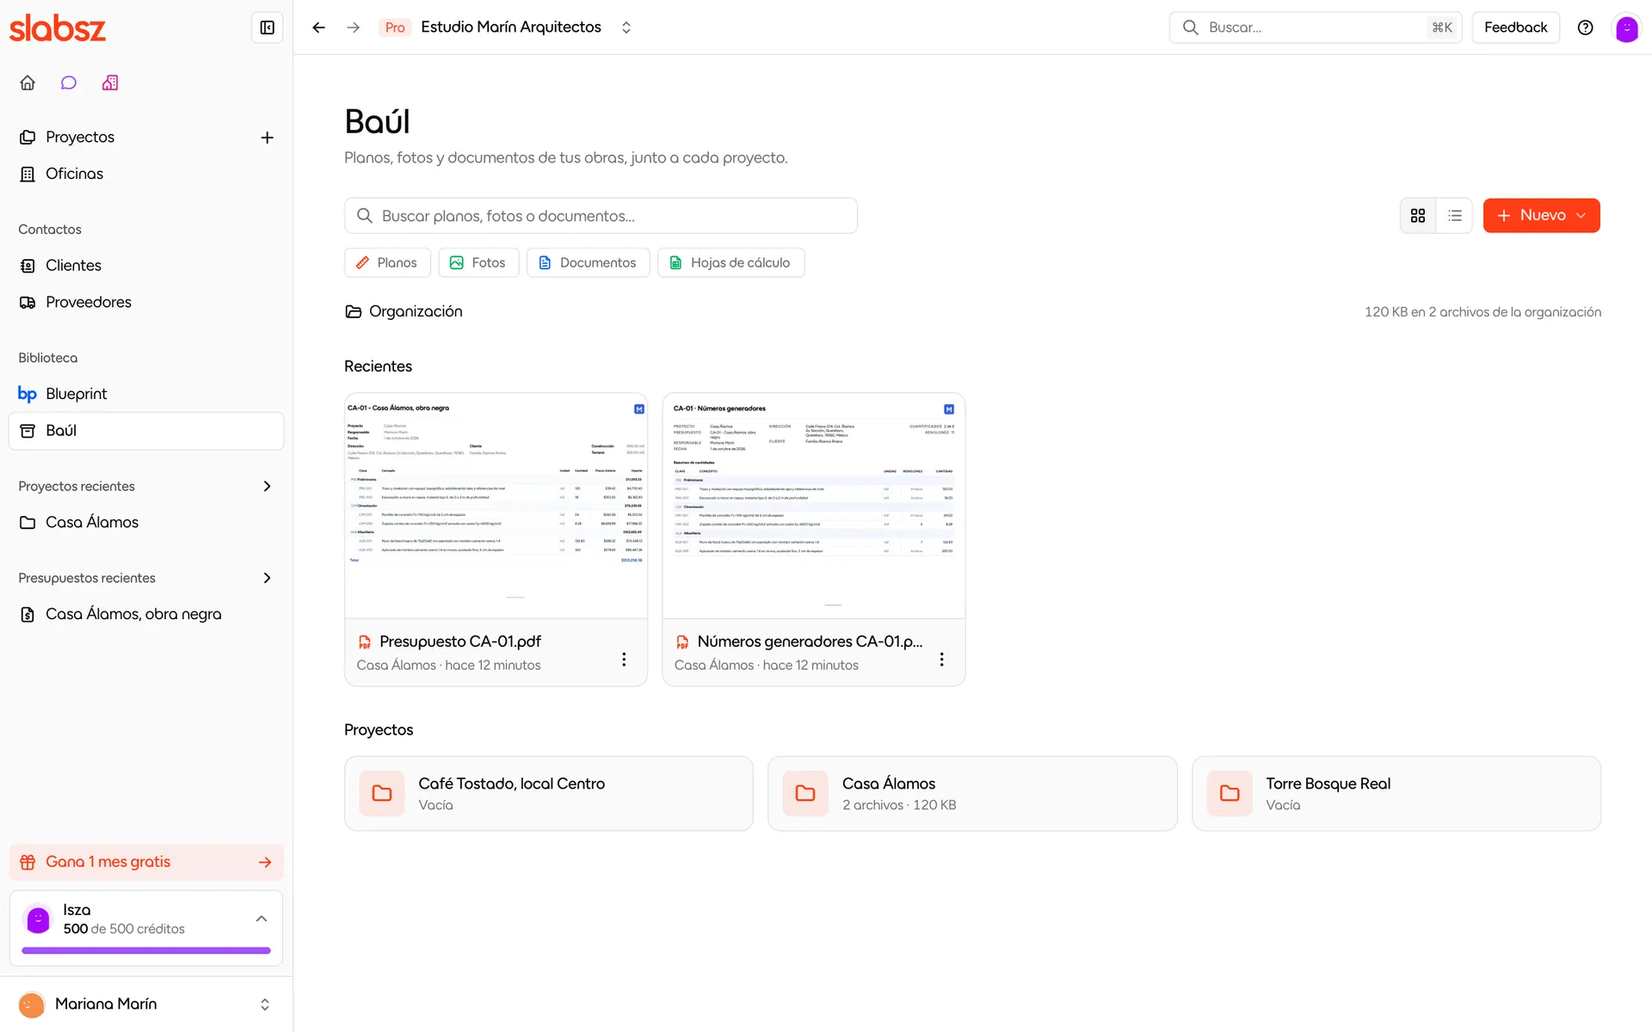Filter by Hojas de cálculo

[x=731, y=262]
